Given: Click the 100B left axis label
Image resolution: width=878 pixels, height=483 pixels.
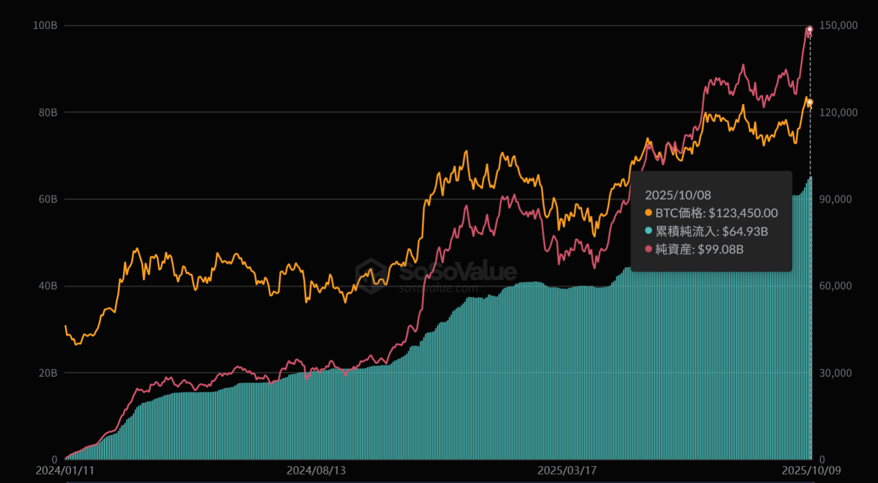Looking at the screenshot, I should tap(45, 25).
